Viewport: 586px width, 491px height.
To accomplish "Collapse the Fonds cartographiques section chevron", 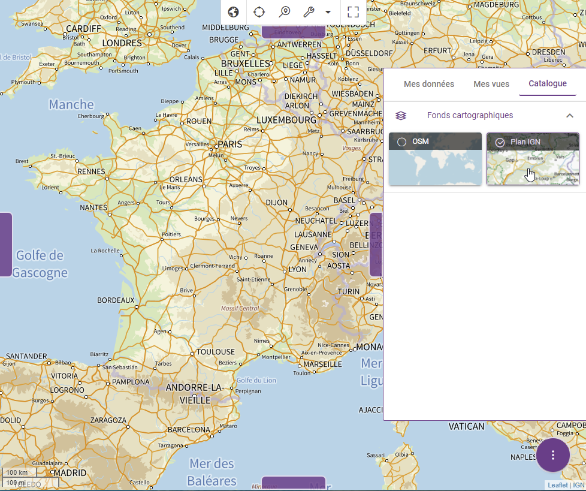I will pos(570,116).
